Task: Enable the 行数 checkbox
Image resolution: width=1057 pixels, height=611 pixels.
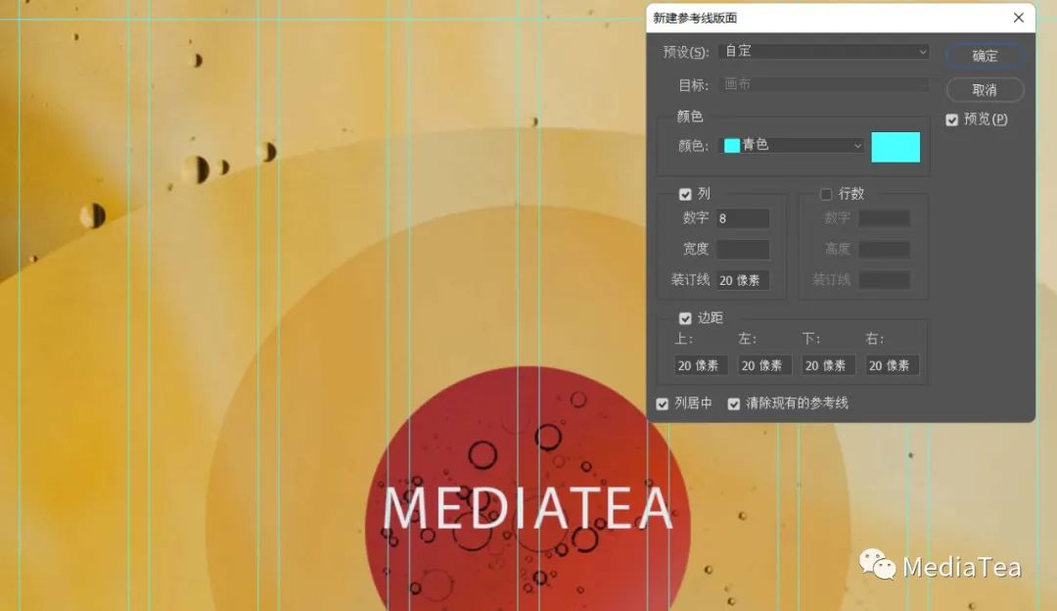Action: pyautogui.click(x=826, y=194)
